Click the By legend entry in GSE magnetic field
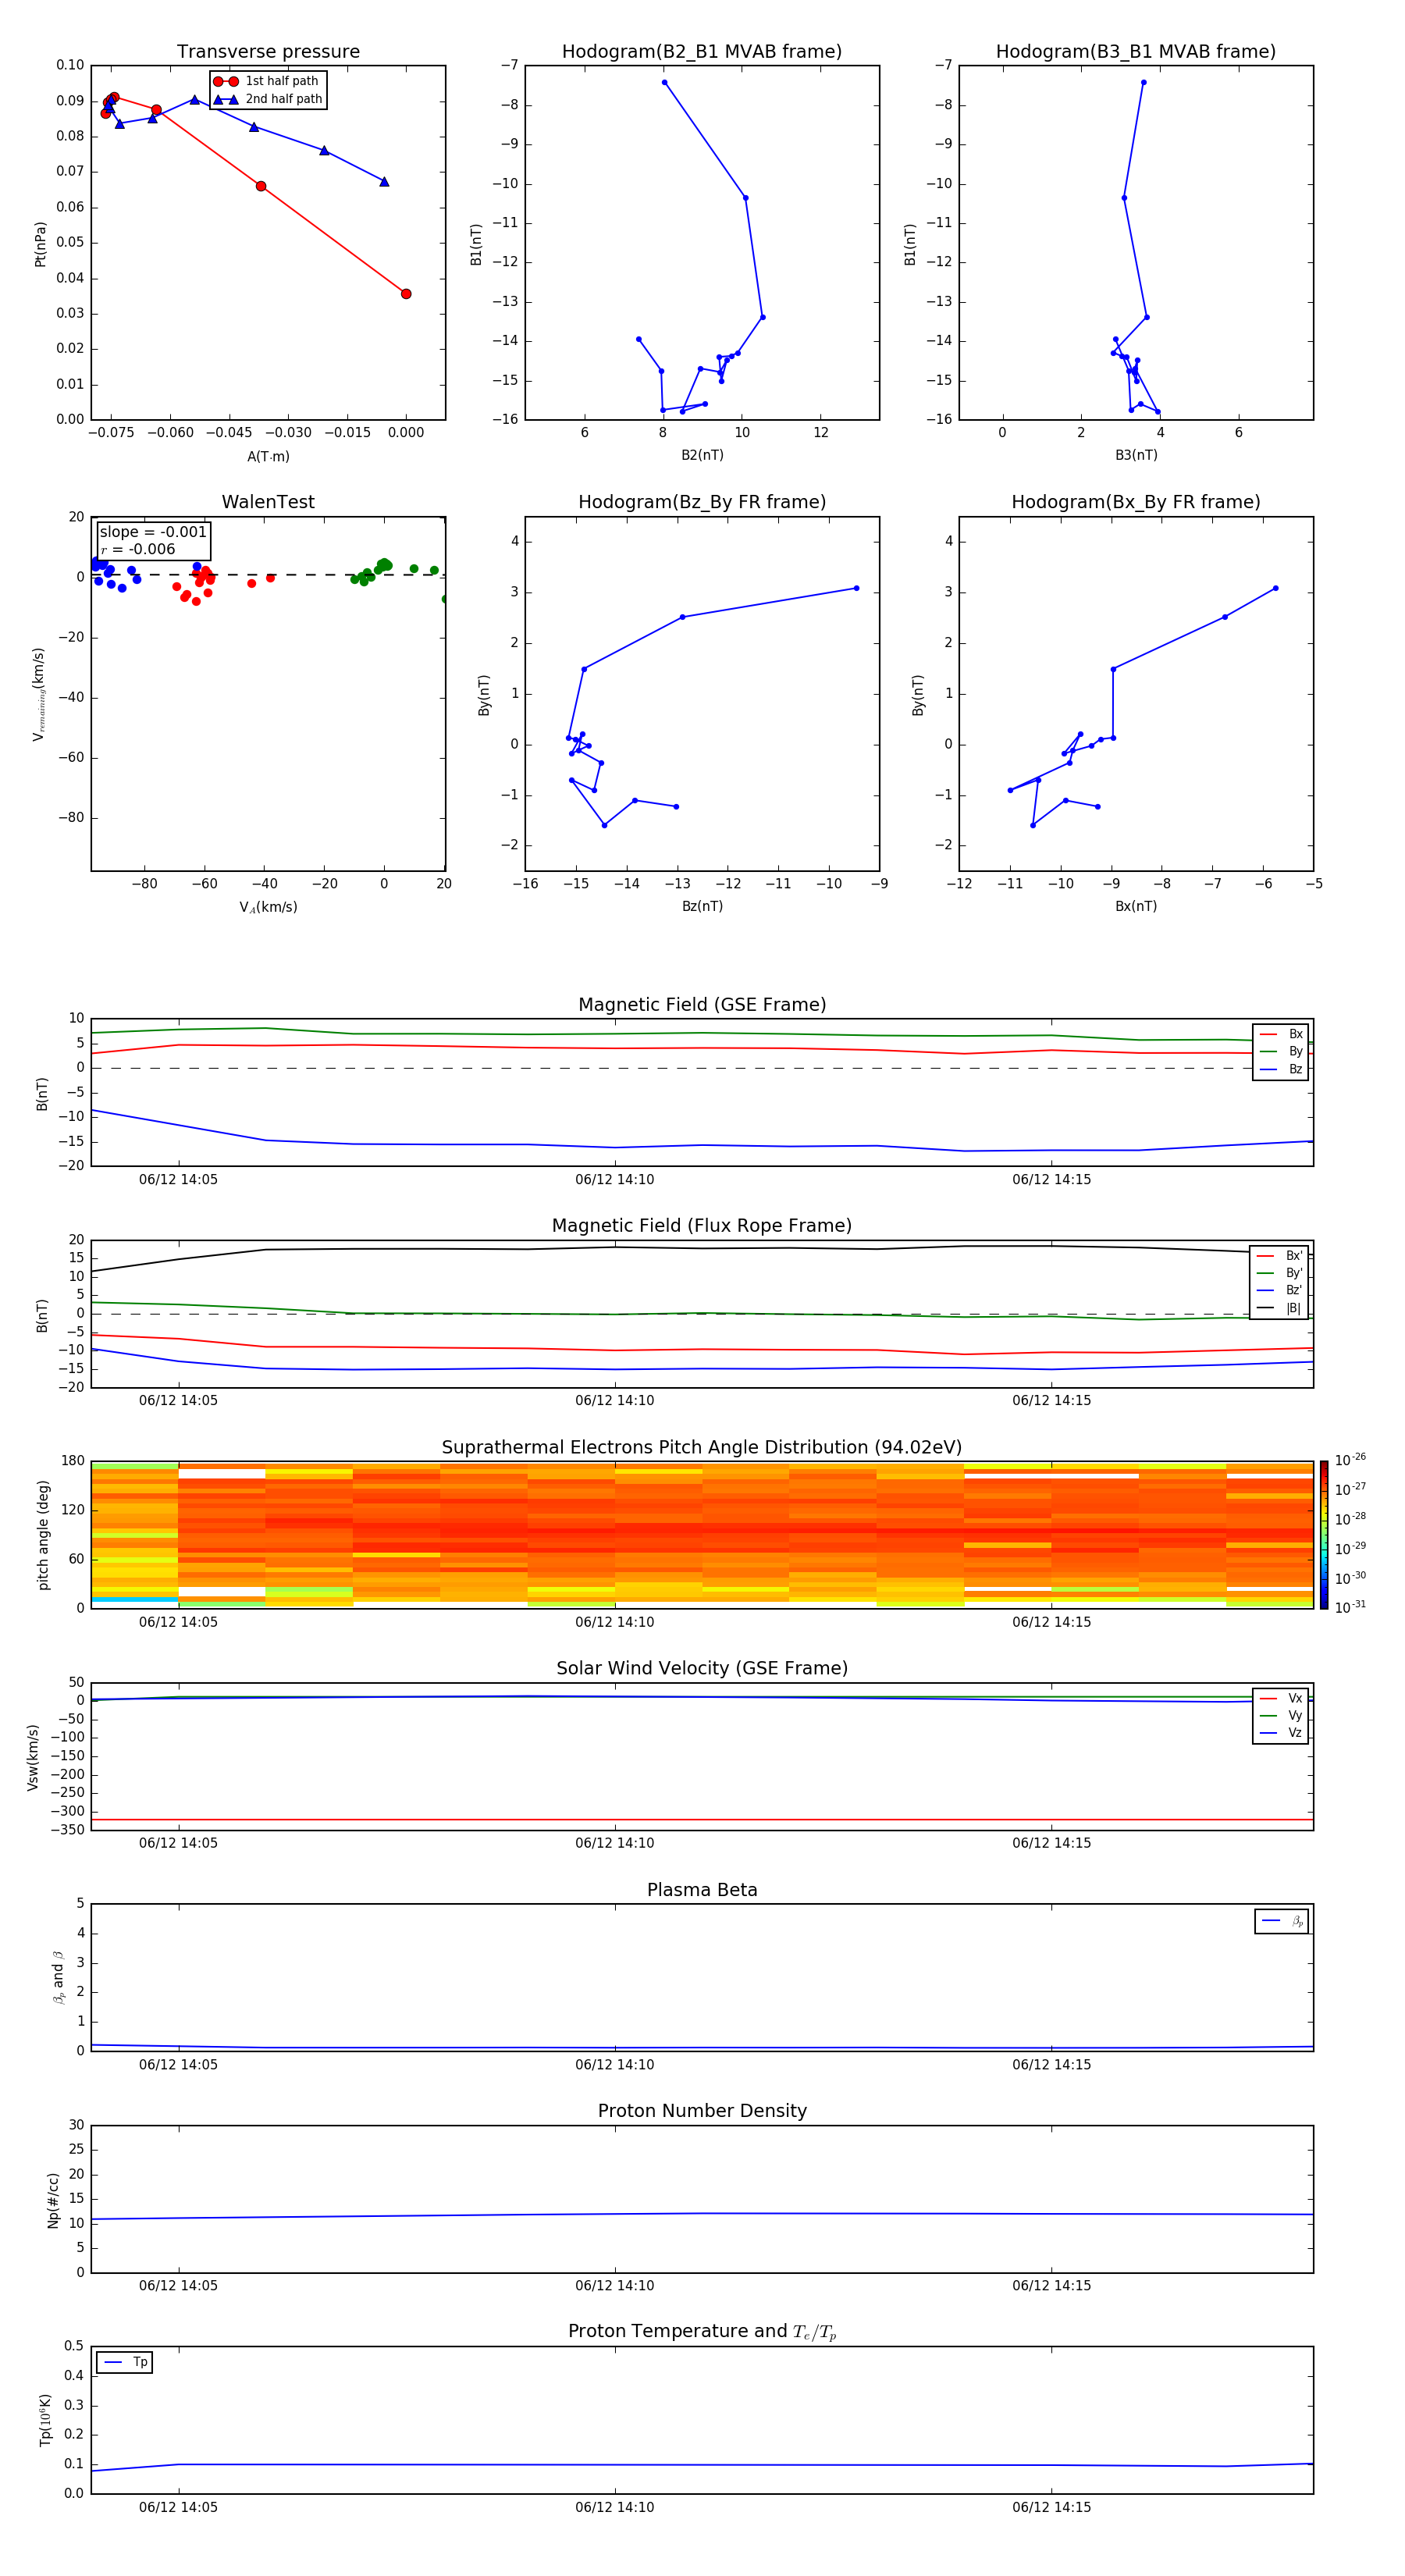Screen dimensions: 1405x2576 1281,1051
